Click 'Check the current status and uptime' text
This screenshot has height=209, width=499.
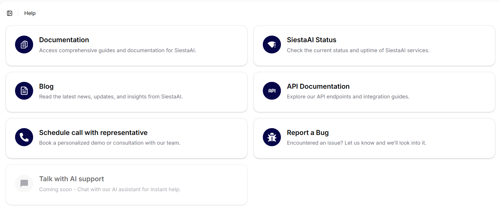(x=358, y=51)
